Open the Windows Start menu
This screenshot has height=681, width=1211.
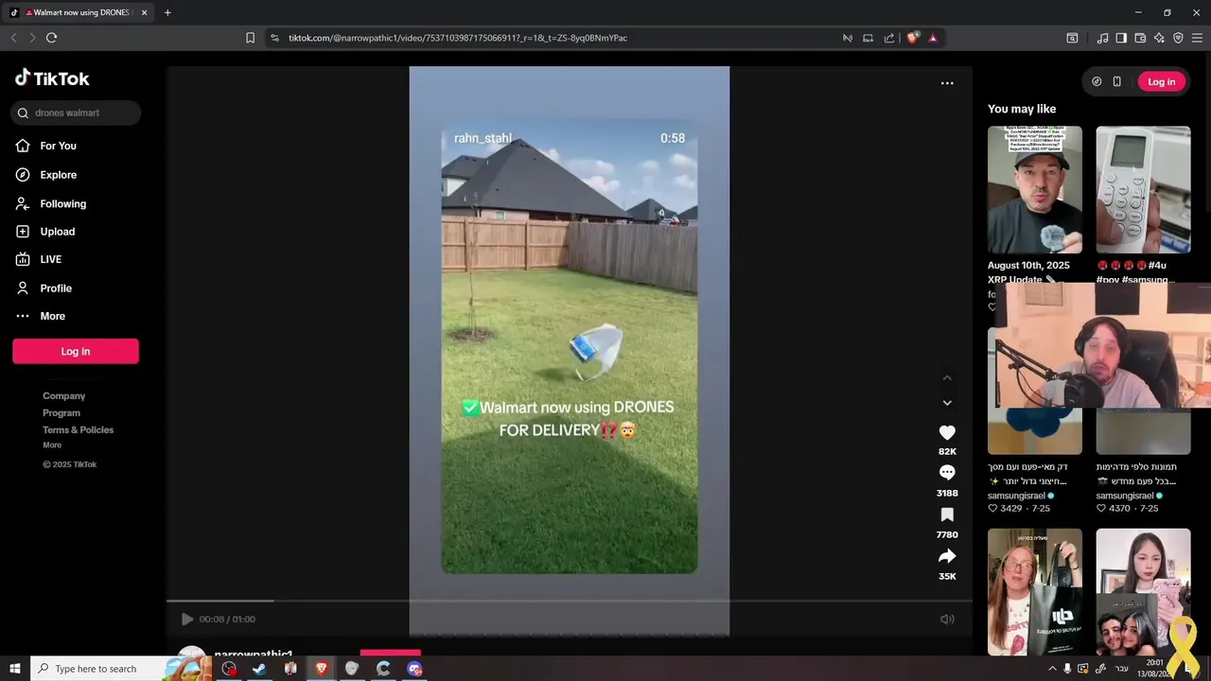[15, 669]
